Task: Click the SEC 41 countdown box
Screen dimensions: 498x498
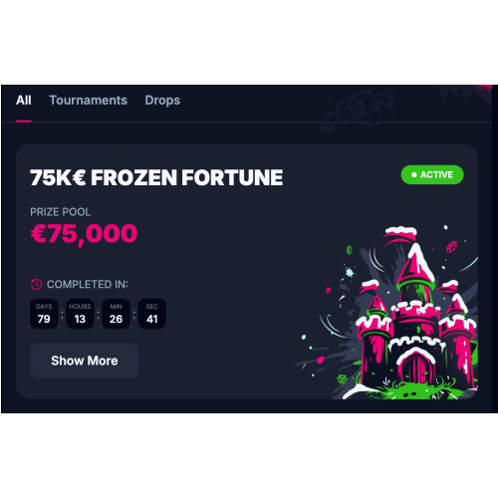Action: pyautogui.click(x=152, y=314)
